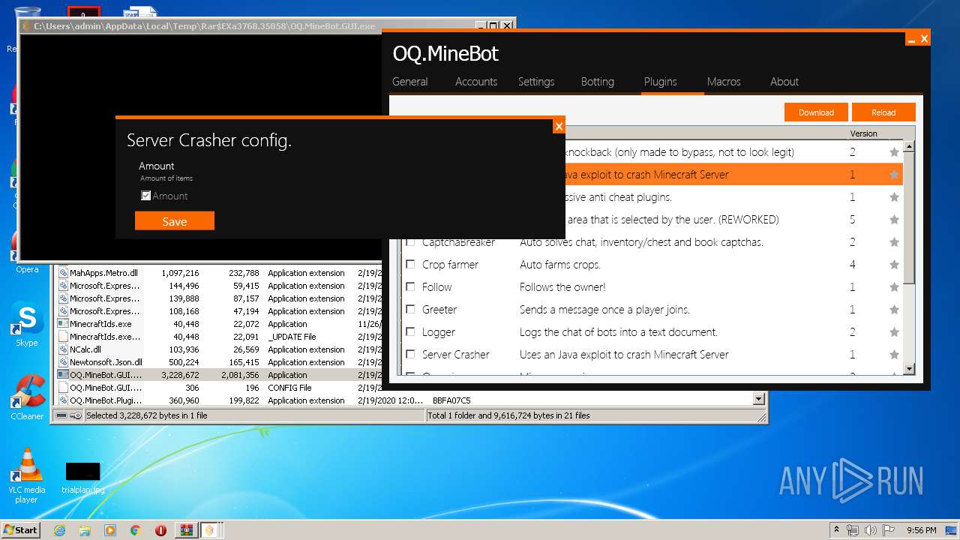This screenshot has height=540, width=960.
Task: Star the Logger plugin
Action: pyautogui.click(x=894, y=332)
